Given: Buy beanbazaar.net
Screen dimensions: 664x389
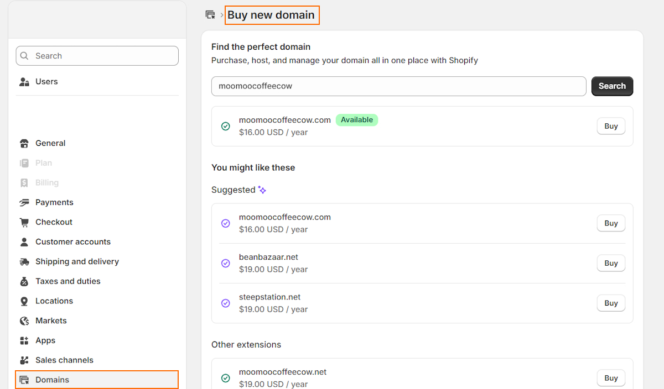Looking at the screenshot, I should (611, 263).
